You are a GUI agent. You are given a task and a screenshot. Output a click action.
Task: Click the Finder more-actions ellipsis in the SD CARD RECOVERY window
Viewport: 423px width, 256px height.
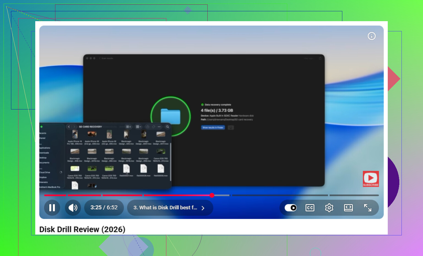point(159,127)
